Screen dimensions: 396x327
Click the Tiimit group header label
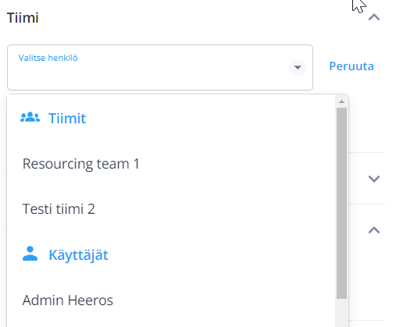click(67, 119)
